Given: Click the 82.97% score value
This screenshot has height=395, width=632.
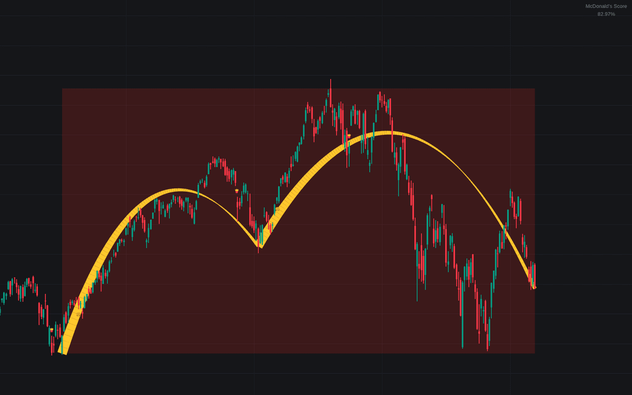Looking at the screenshot, I should tap(606, 14).
